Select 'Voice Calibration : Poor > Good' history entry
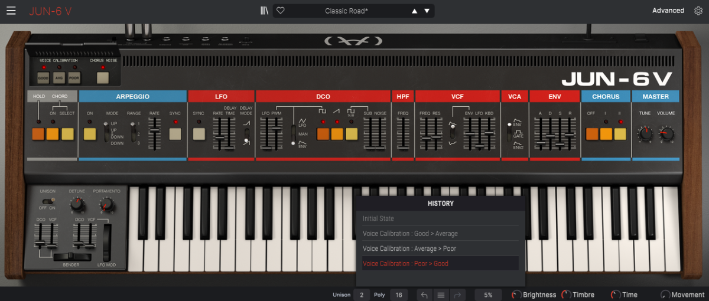The width and height of the screenshot is (709, 301). point(440,264)
